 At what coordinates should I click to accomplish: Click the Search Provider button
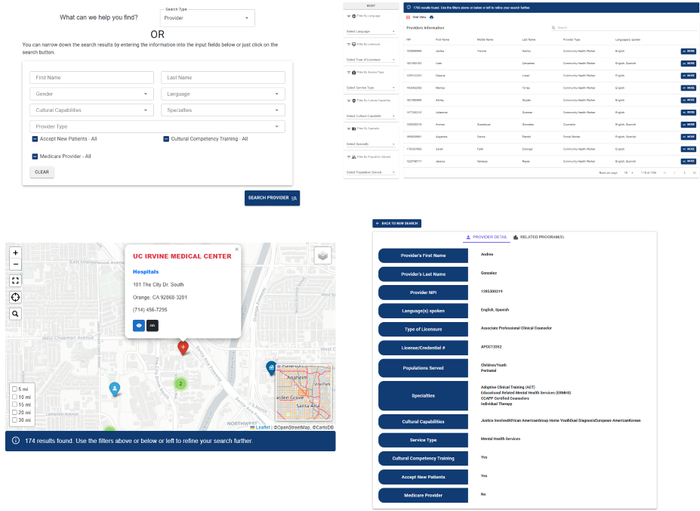(x=272, y=198)
